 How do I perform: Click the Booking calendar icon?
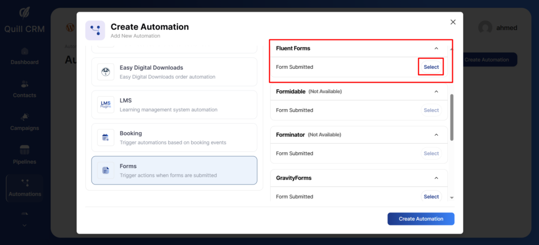106,138
